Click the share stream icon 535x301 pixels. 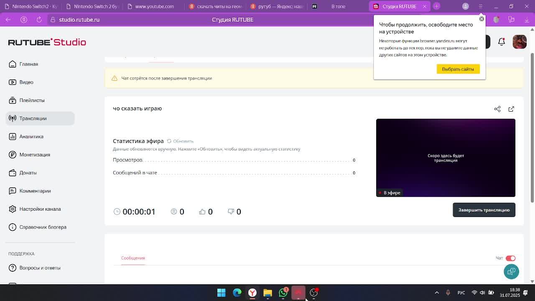pos(497,109)
